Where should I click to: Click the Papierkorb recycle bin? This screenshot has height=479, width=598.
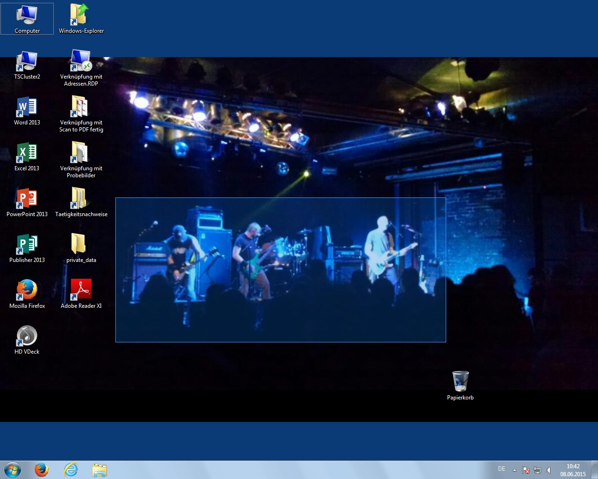(x=460, y=384)
